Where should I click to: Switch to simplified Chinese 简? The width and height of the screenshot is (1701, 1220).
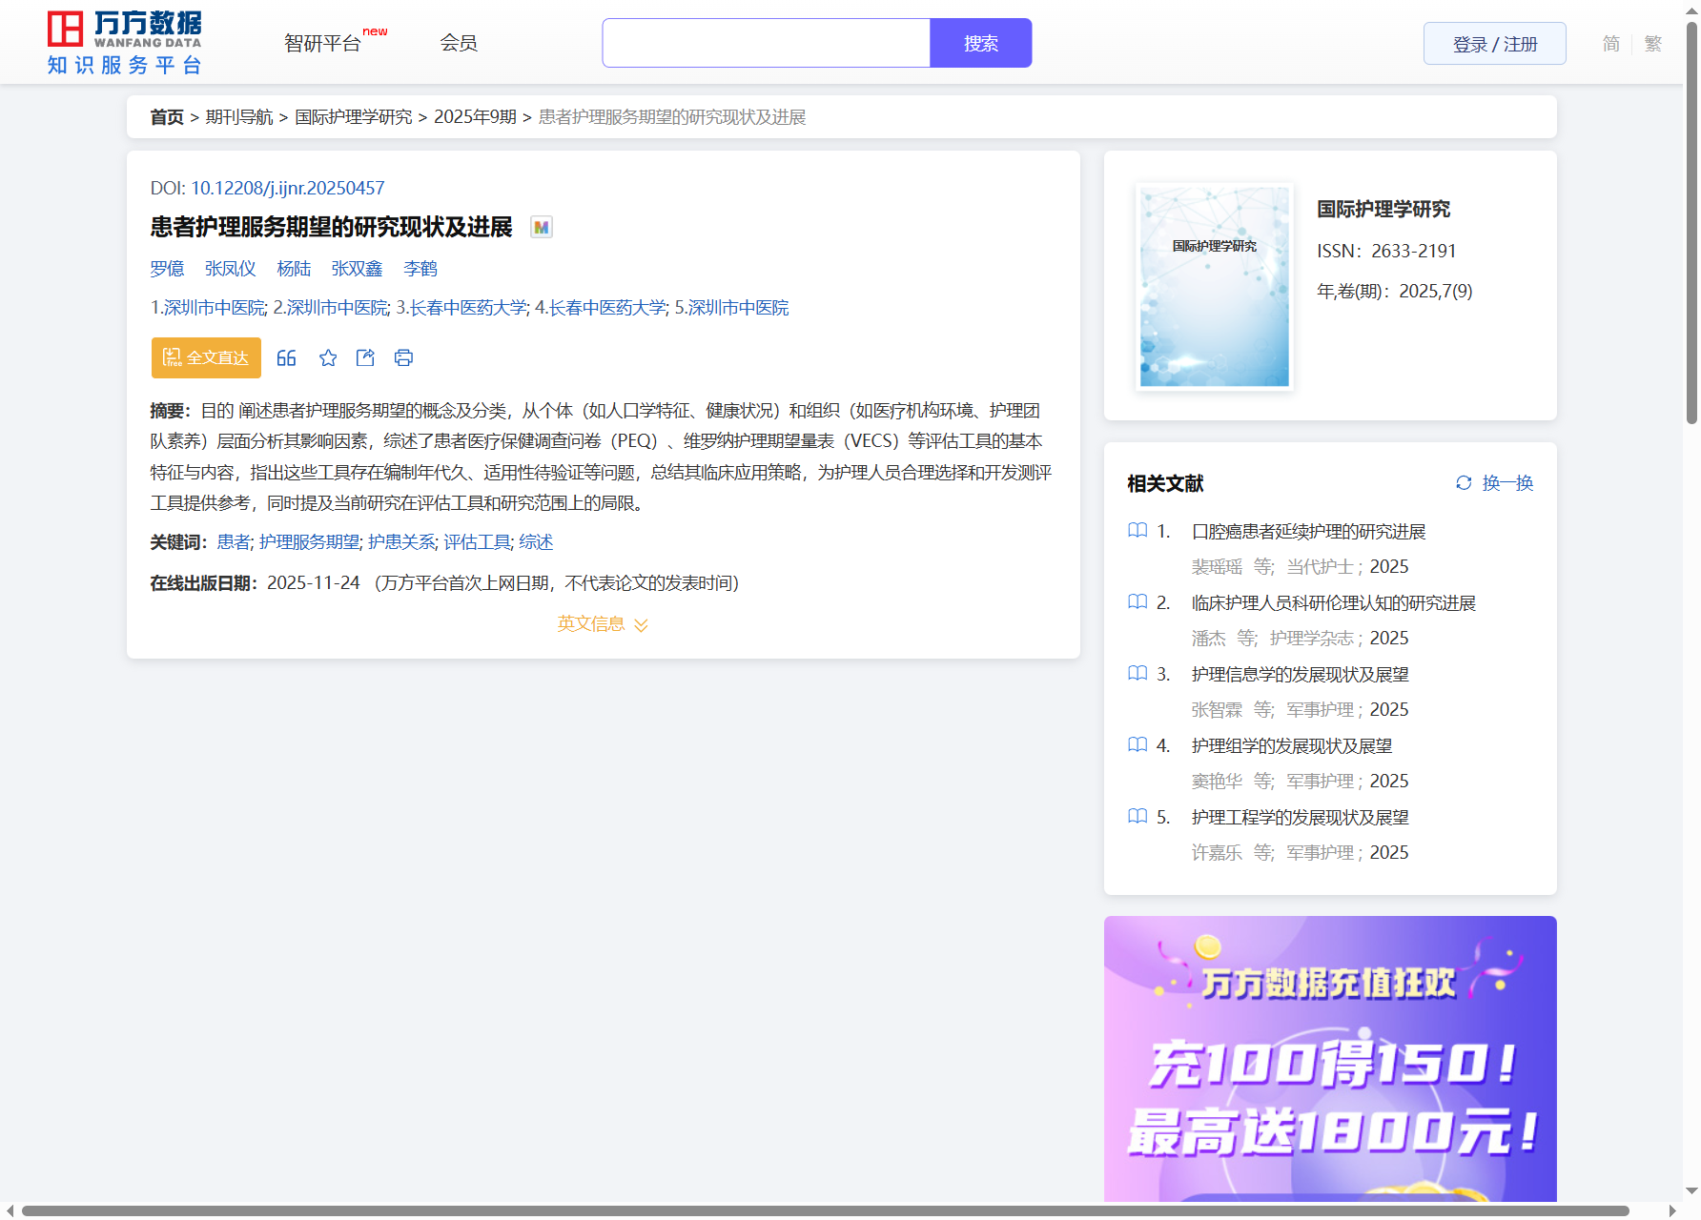1610,44
